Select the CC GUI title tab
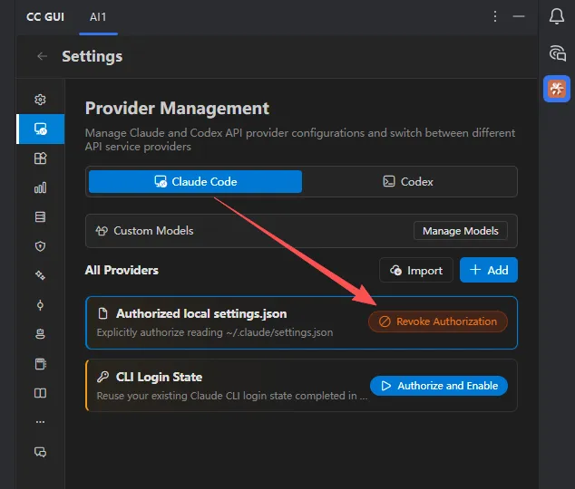Viewport: 575px width, 489px height. point(45,17)
